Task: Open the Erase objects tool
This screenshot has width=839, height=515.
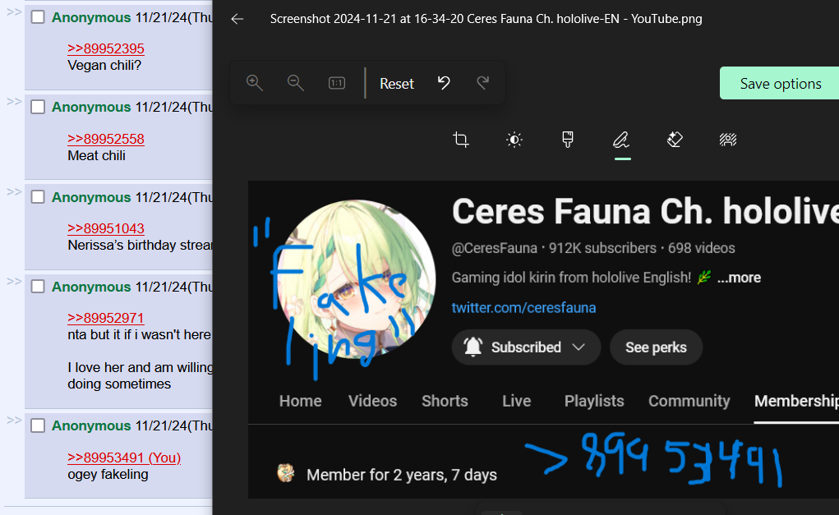Action: point(674,140)
